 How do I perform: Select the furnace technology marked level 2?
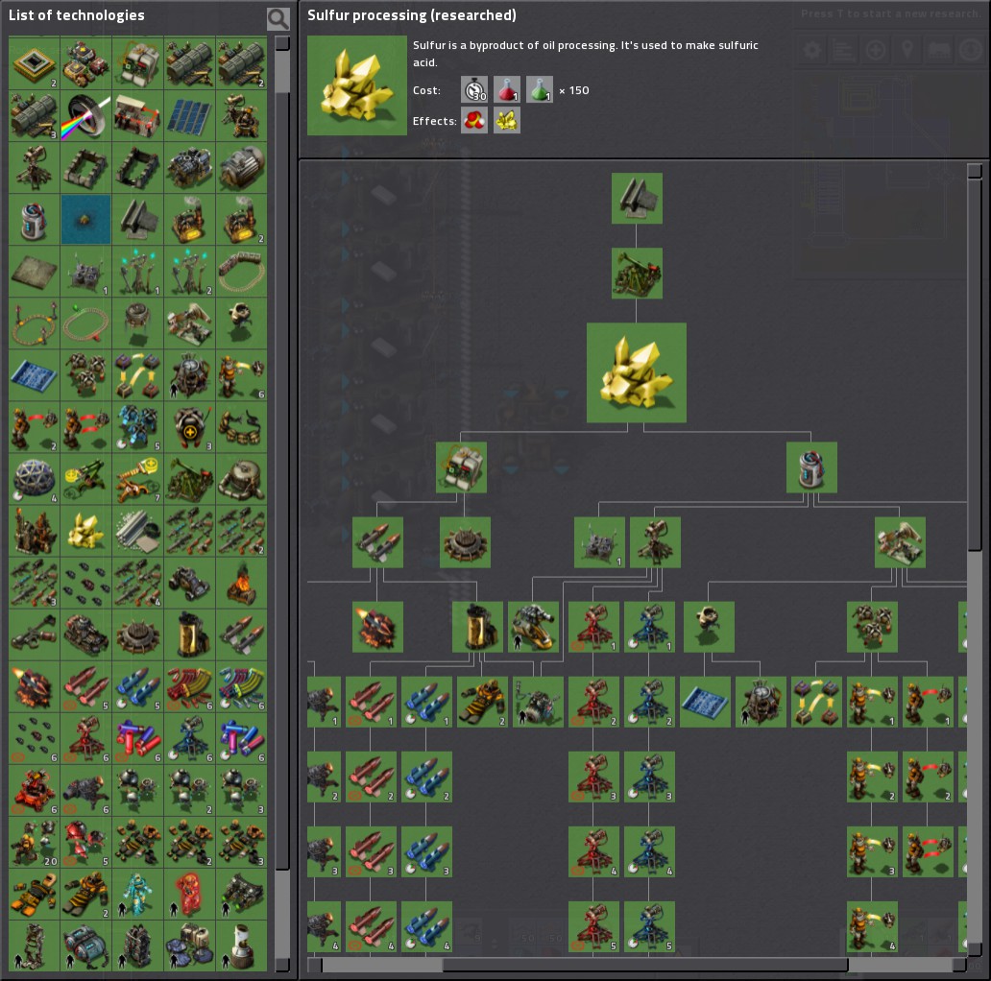tap(241, 220)
